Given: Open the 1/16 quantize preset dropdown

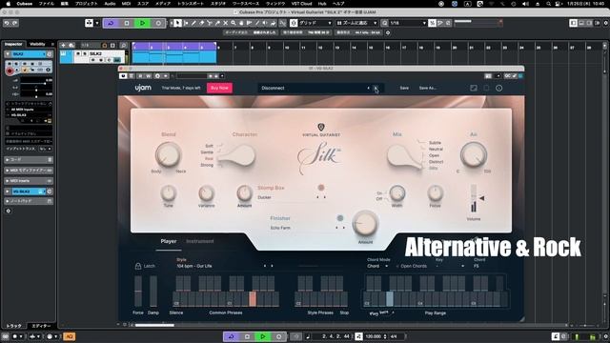Looking at the screenshot, I should [408, 23].
